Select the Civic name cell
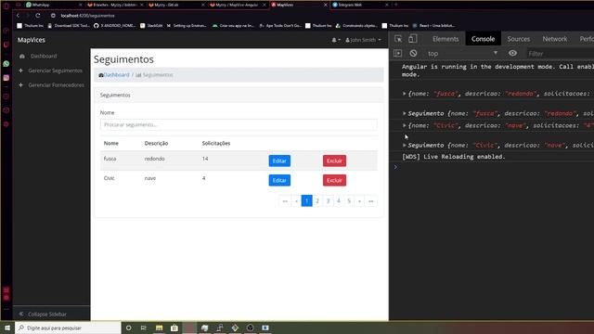The width and height of the screenshot is (594, 334). click(110, 178)
